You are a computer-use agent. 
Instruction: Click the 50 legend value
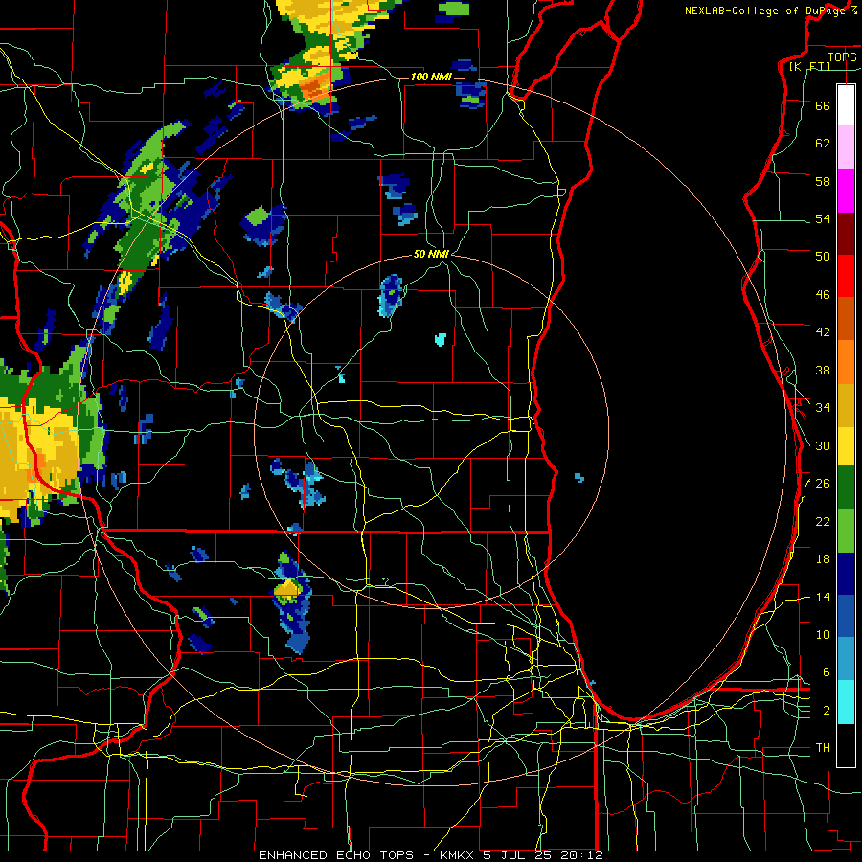pos(823,256)
